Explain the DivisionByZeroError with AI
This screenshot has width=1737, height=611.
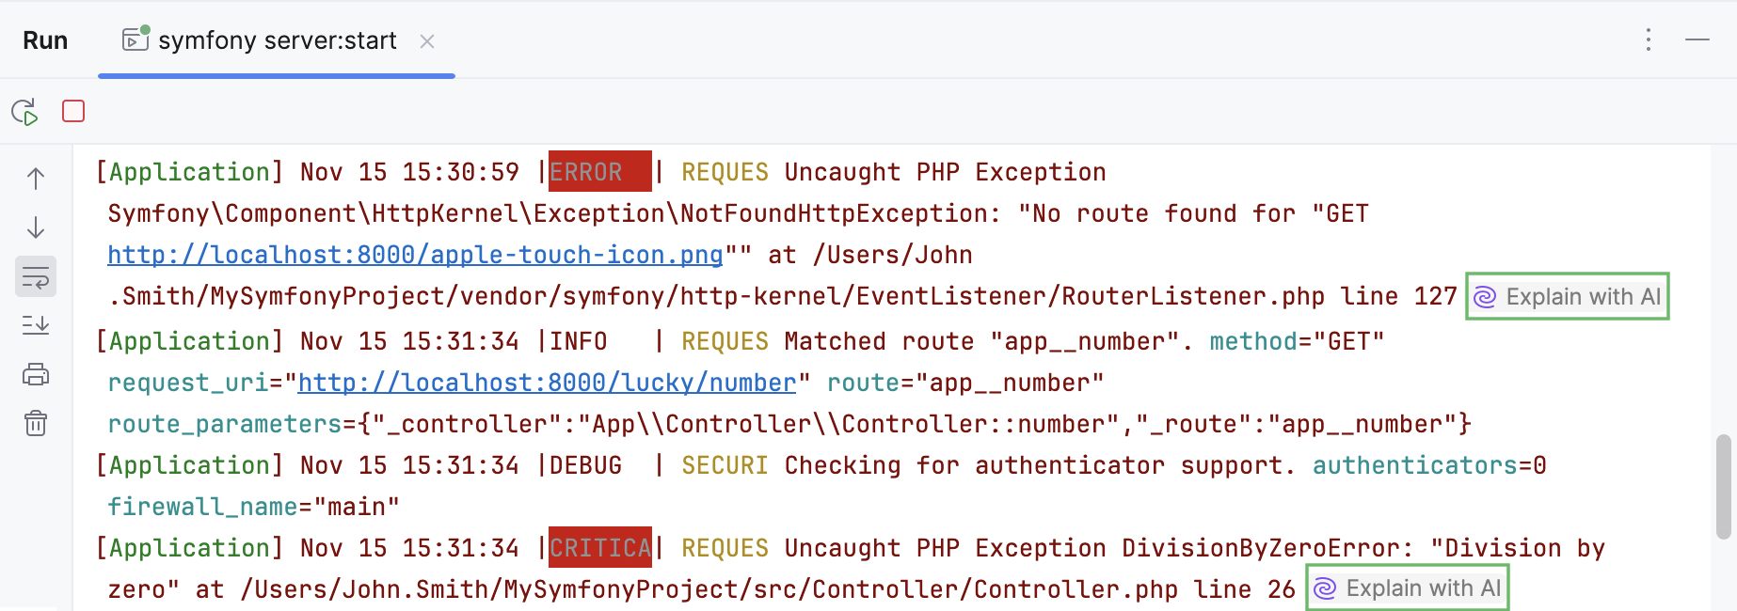coord(1408,588)
